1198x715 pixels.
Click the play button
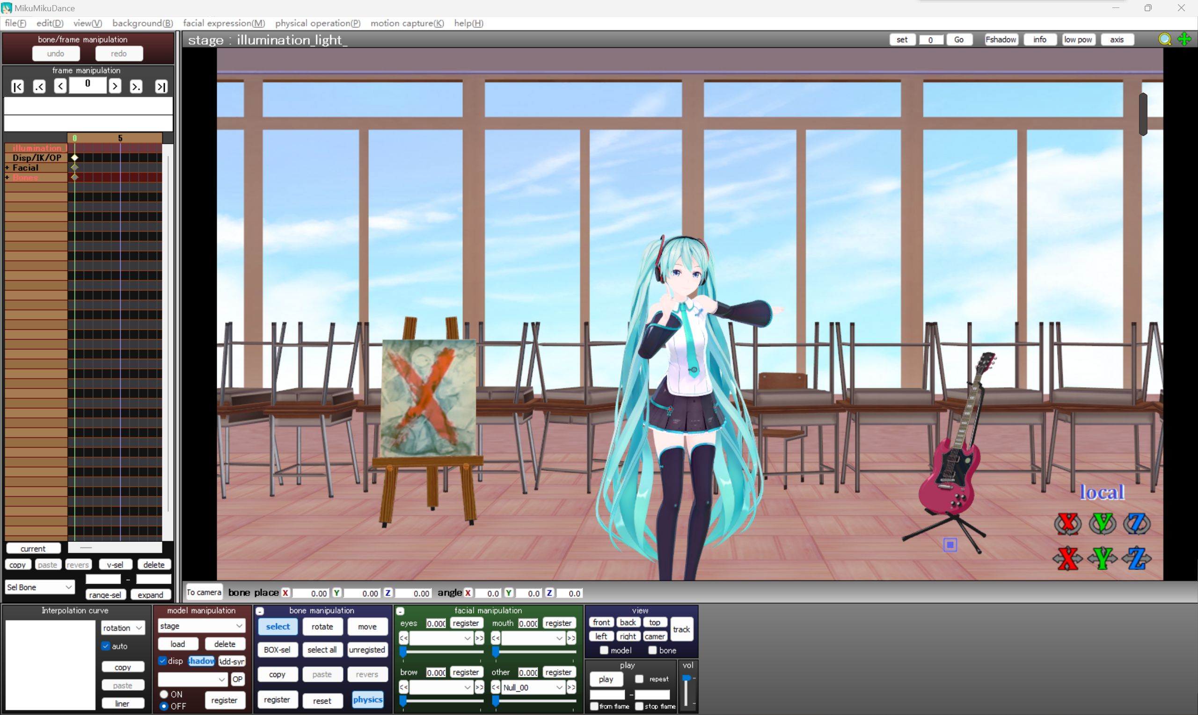coord(606,679)
